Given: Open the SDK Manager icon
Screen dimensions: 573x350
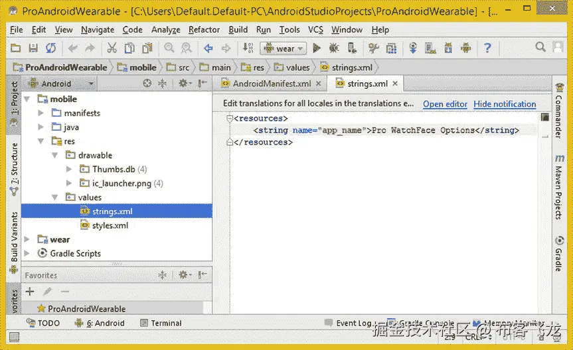Looking at the screenshot, I should point(448,48).
